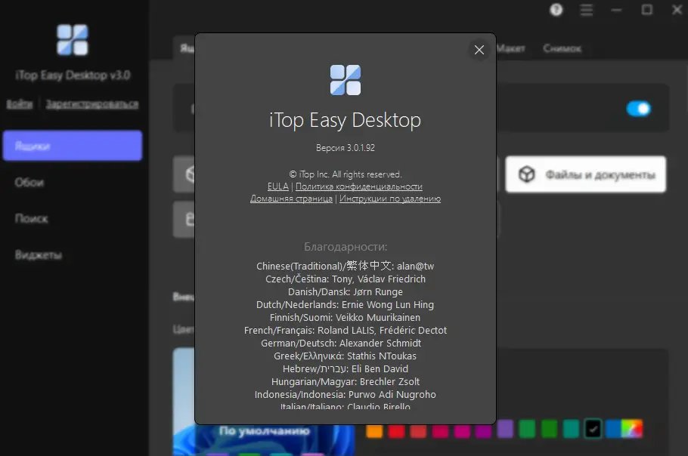Screen dimensions: 688x456
Task: Click the cube icon in Файлы и документы
Action: point(526,174)
